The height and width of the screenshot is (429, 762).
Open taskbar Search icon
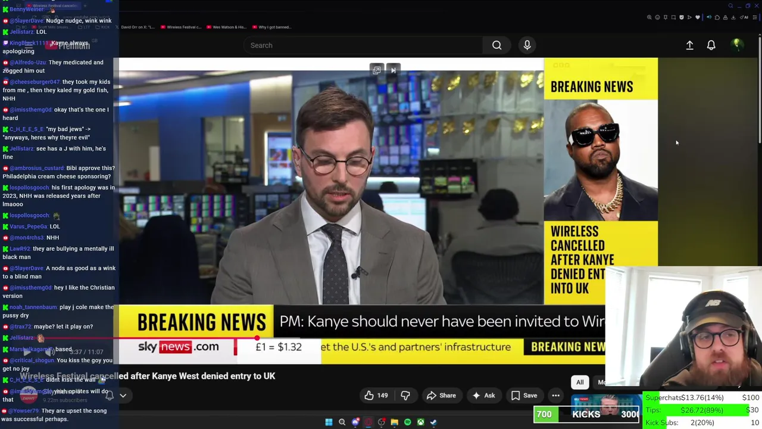(x=342, y=422)
